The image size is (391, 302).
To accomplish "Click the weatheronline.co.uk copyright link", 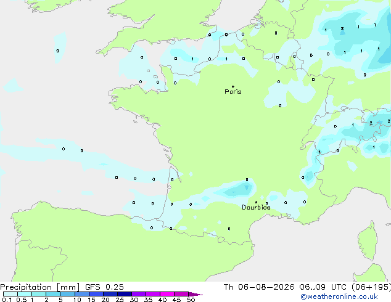I will 339,296.
